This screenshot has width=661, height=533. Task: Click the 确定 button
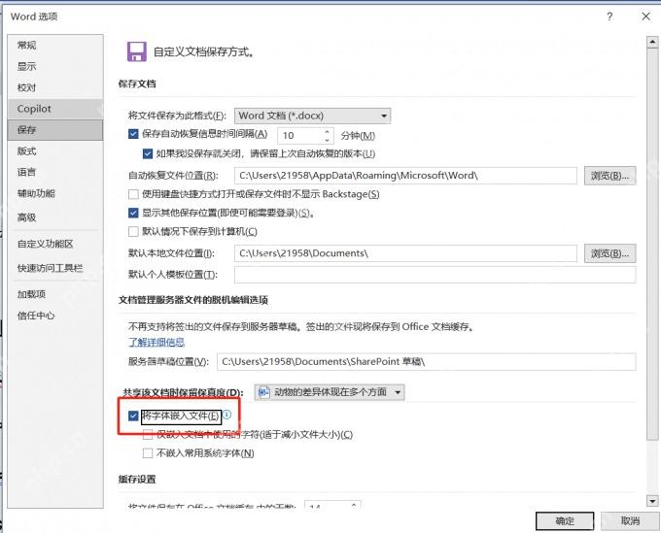coord(565,521)
